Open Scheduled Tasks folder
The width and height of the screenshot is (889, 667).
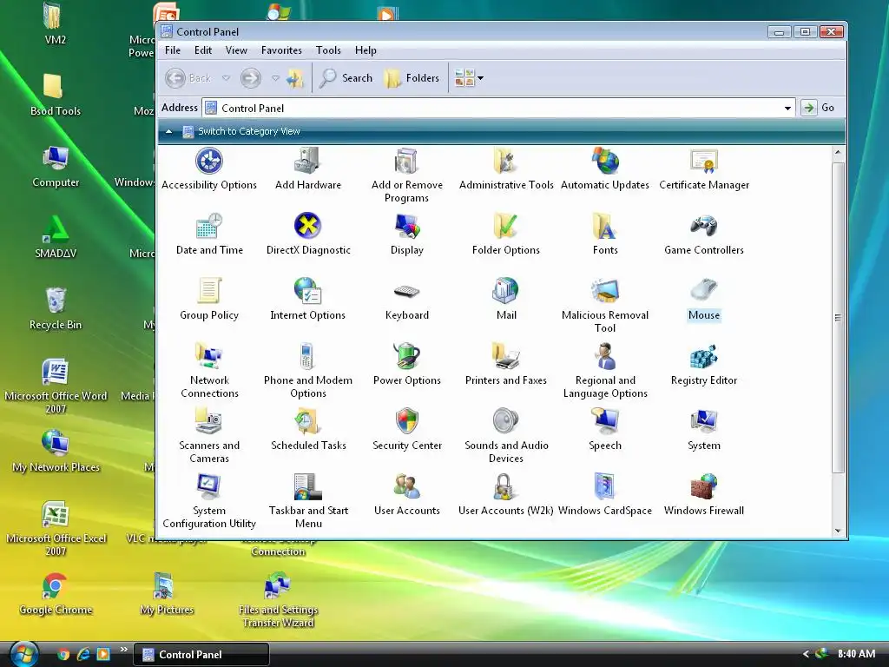point(308,430)
